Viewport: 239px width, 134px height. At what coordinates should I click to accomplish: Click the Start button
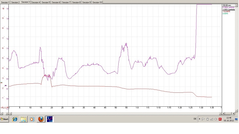5,119
